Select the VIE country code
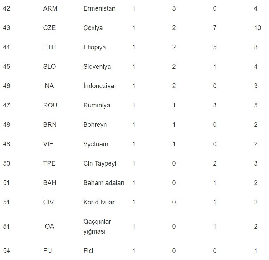The image size is (269, 260). 48,144
